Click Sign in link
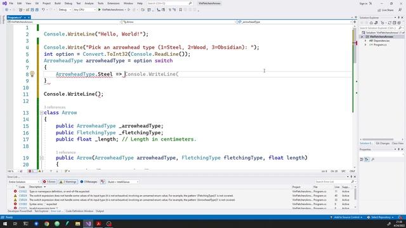Screen dimensions: 406x228 (x=363, y=3)
